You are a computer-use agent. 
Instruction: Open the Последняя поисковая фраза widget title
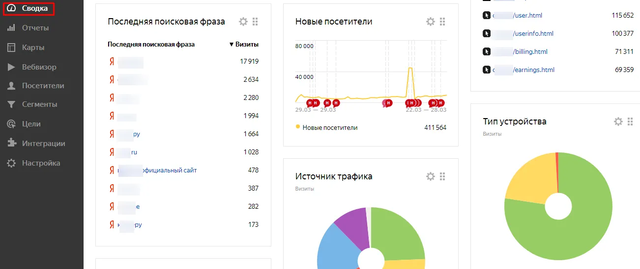(166, 22)
